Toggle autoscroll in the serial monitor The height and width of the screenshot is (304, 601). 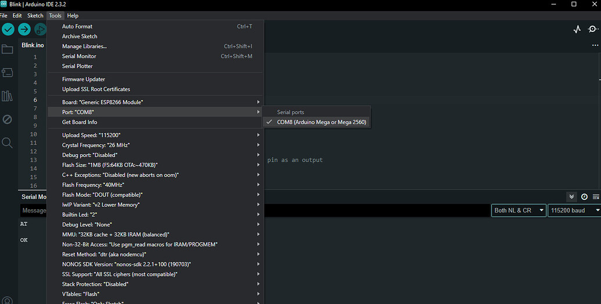[x=572, y=197]
